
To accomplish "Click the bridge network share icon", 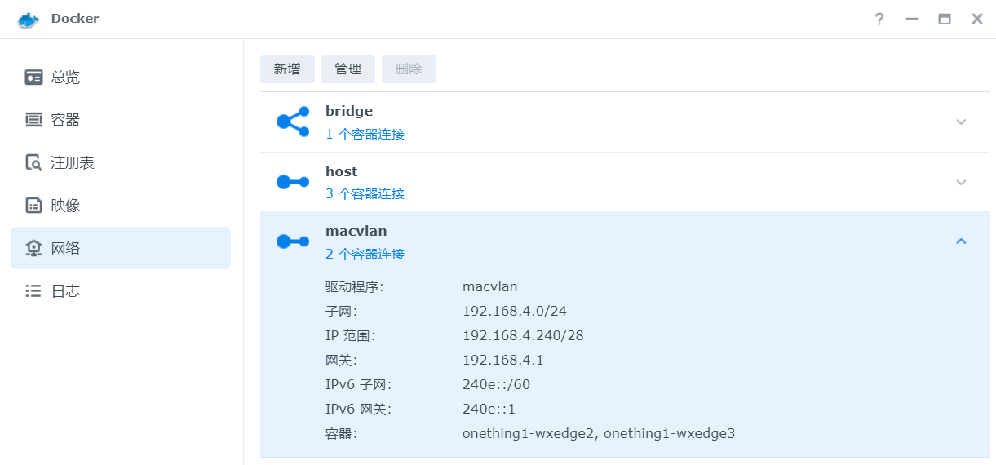I will tap(293, 122).
